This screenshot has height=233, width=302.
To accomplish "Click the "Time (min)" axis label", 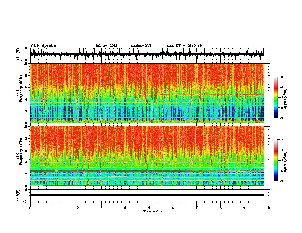I will [x=153, y=211].
